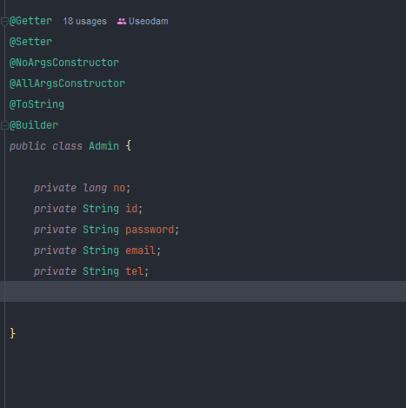Click the @Builder annotation text
Image resolution: width=406 pixels, height=408 pixels.
point(34,125)
